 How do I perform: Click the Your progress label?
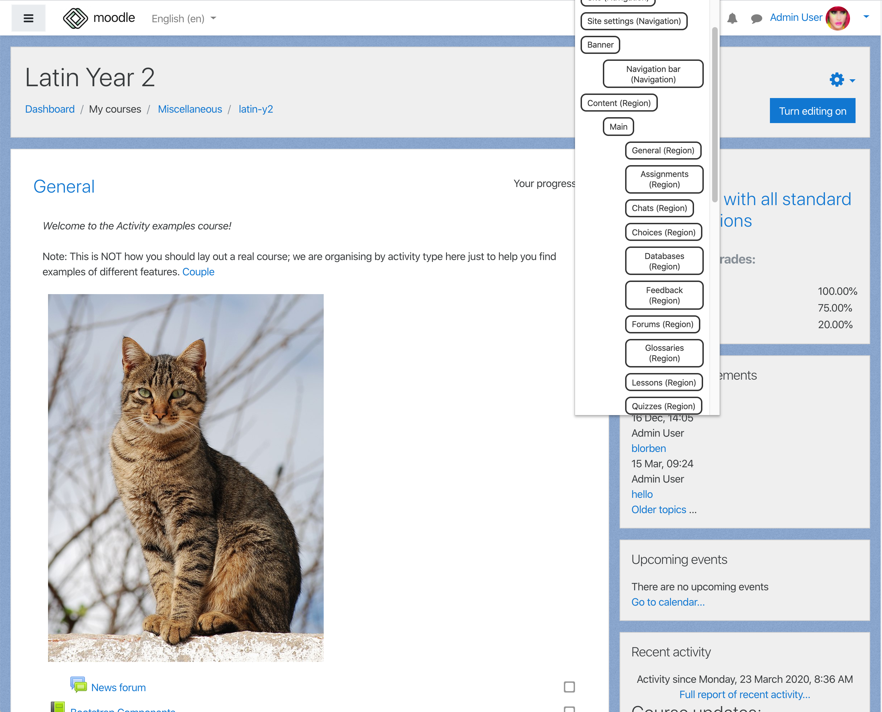544,183
